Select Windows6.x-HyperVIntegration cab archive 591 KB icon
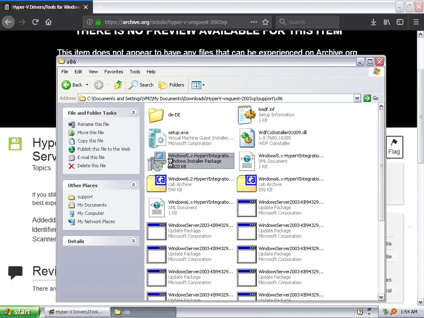 pyautogui.click(x=247, y=184)
